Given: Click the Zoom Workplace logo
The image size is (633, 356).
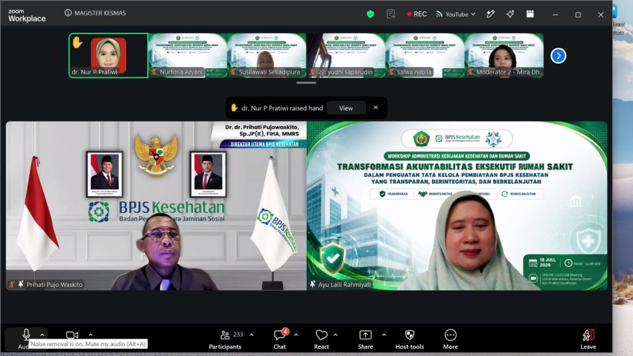Looking at the screenshot, I should (27, 15).
